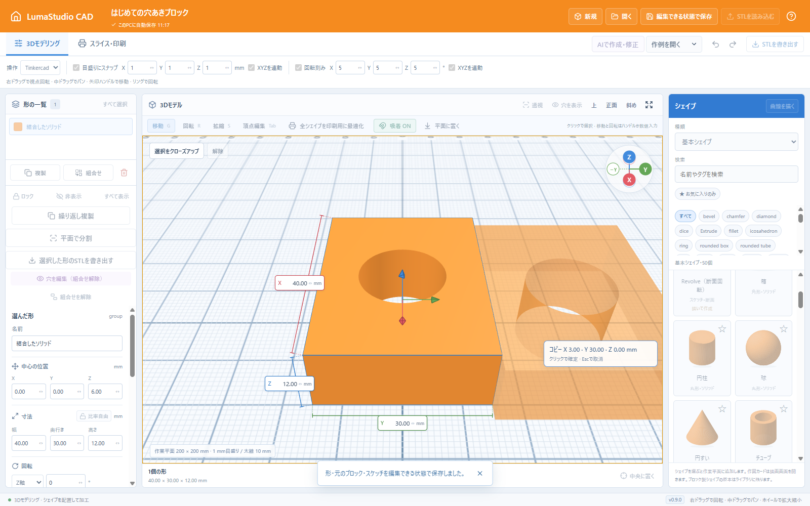Viewport: 810px width, 506px height.
Task: Click the redo arrow icon
Action: tap(733, 45)
